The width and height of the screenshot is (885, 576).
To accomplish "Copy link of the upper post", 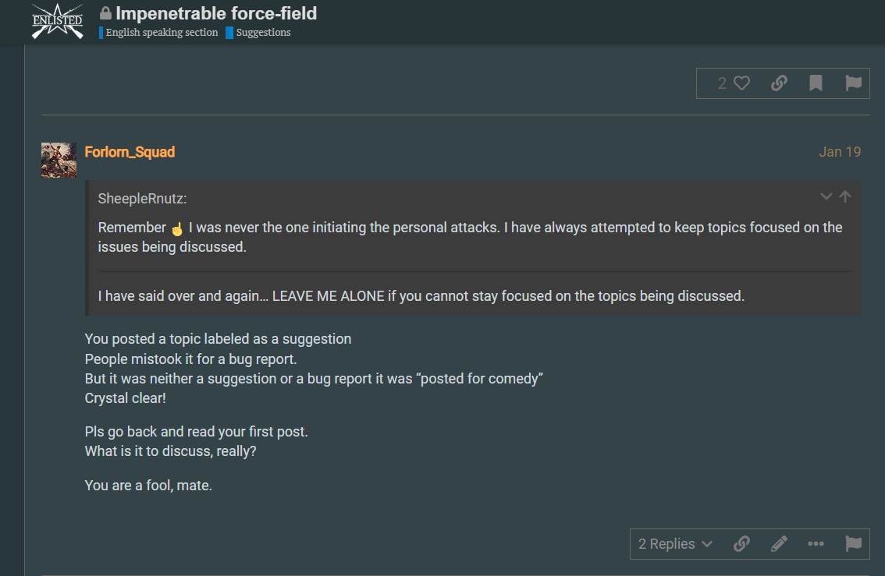I will [x=779, y=83].
